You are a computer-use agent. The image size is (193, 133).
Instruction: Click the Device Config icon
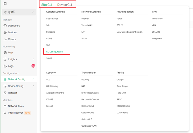[5, 86]
